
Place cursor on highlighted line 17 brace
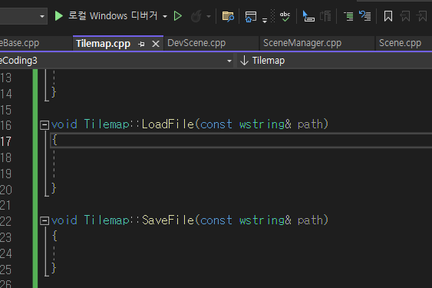54,140
